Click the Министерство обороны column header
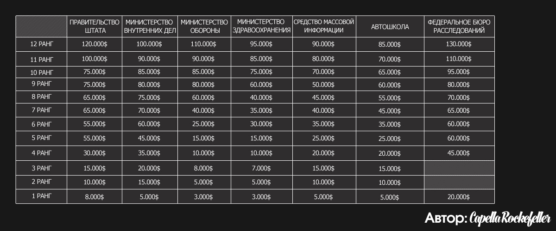The height and width of the screenshot is (231, 556). pyautogui.click(x=204, y=27)
